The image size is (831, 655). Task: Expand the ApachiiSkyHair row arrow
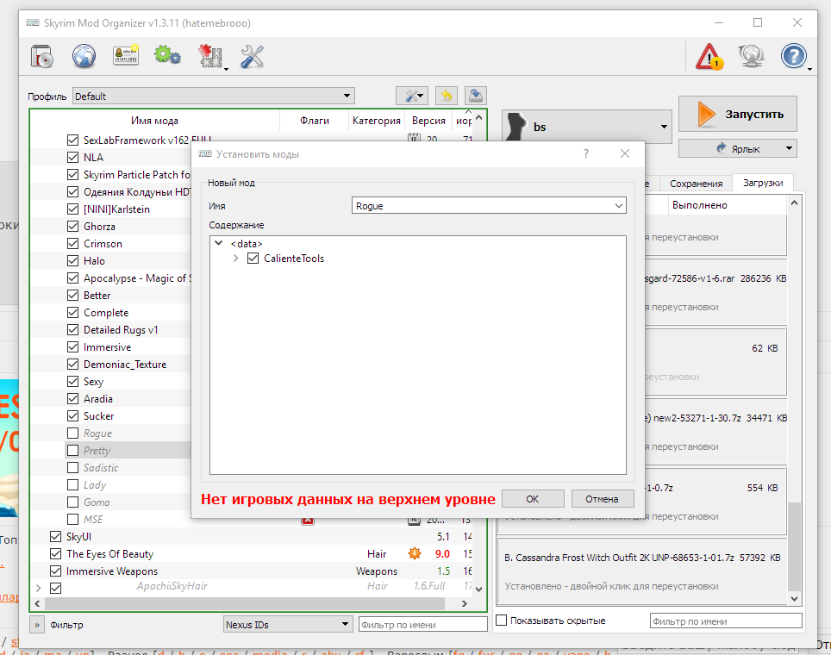[x=38, y=589]
